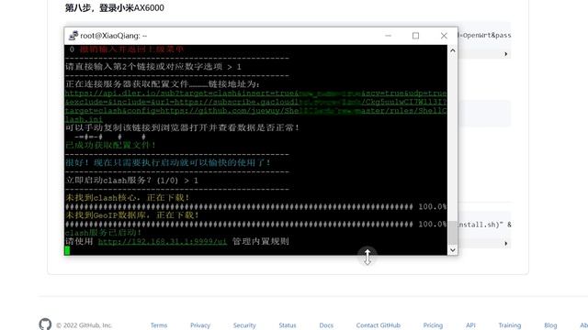Click the terminal scrollbar thumb

tap(453, 232)
